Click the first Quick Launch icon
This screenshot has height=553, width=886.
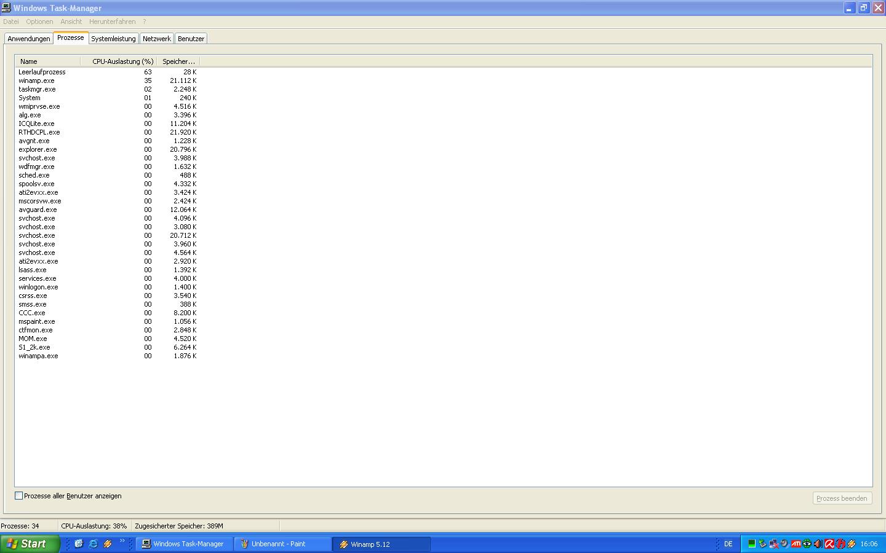(79, 544)
